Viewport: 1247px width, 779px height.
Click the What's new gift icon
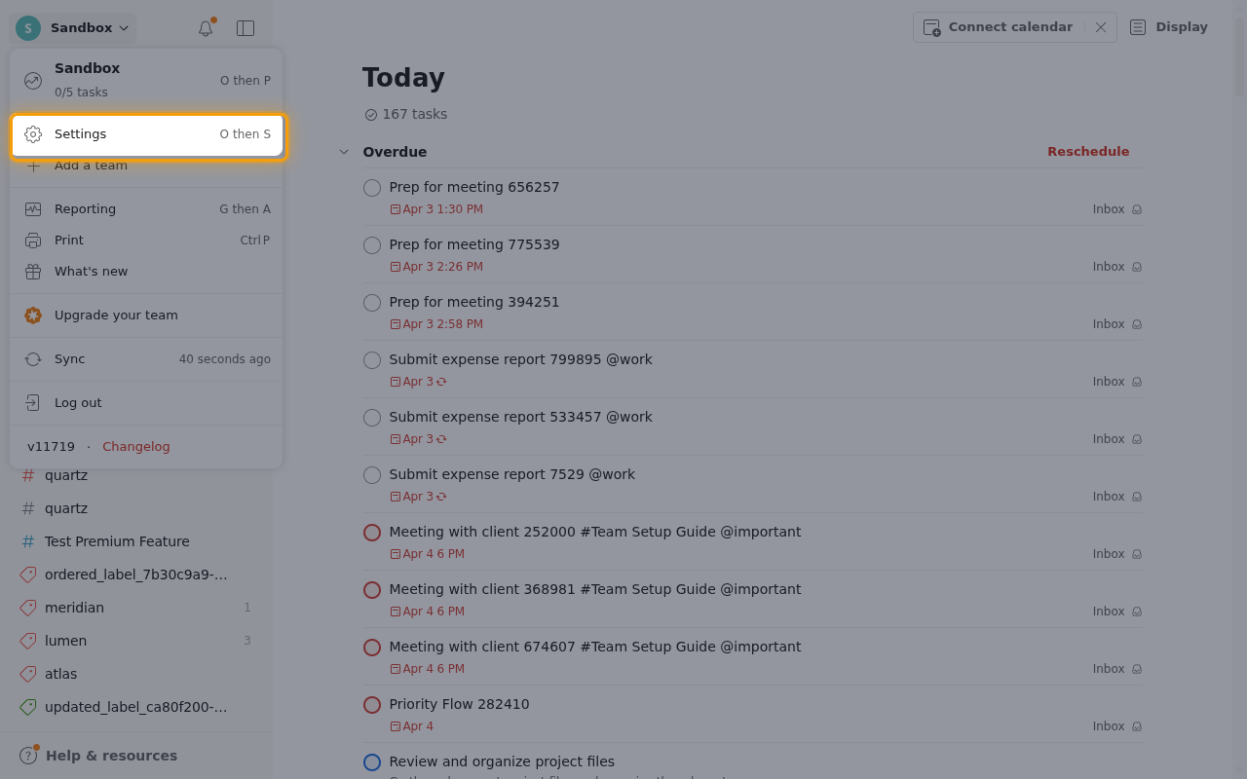[33, 272]
